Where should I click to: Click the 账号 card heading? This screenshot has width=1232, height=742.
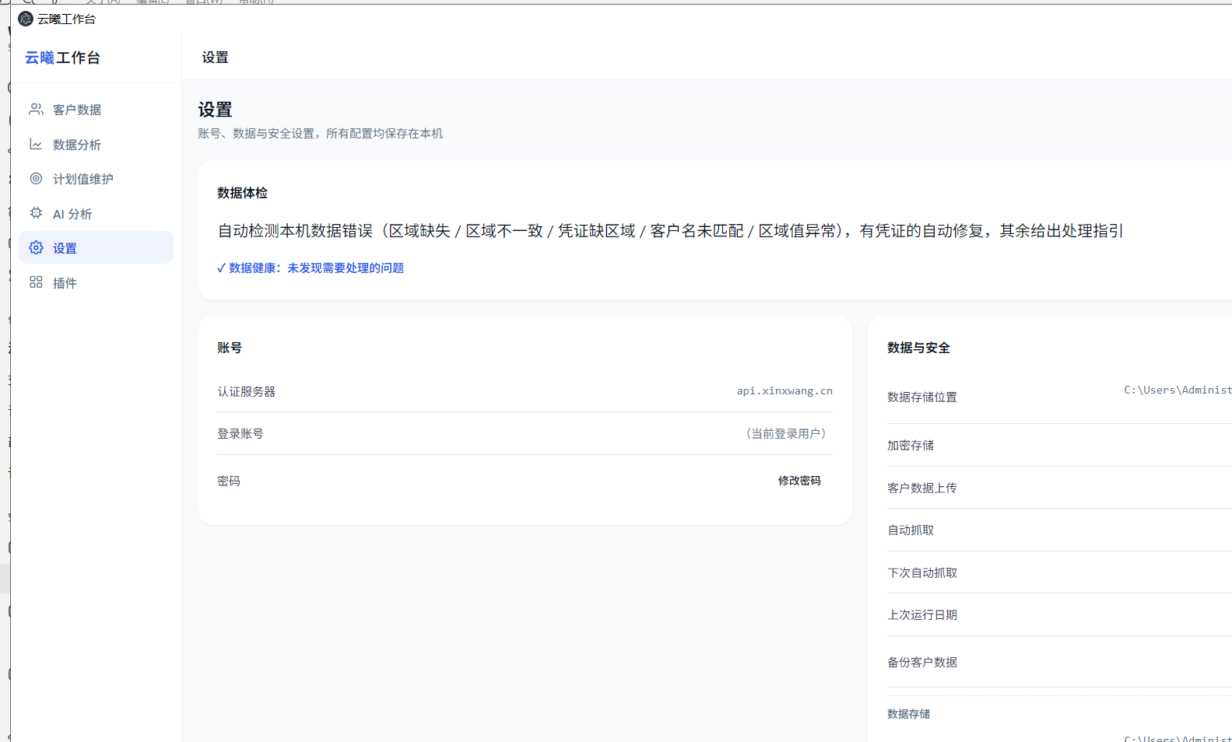pyautogui.click(x=230, y=348)
